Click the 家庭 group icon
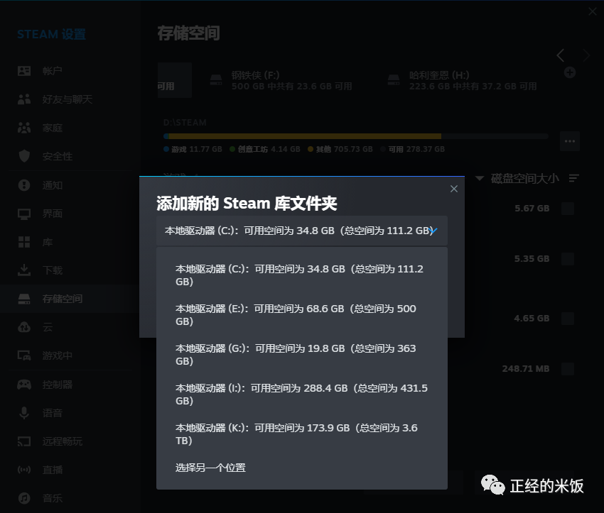The width and height of the screenshot is (604, 513). (24, 128)
